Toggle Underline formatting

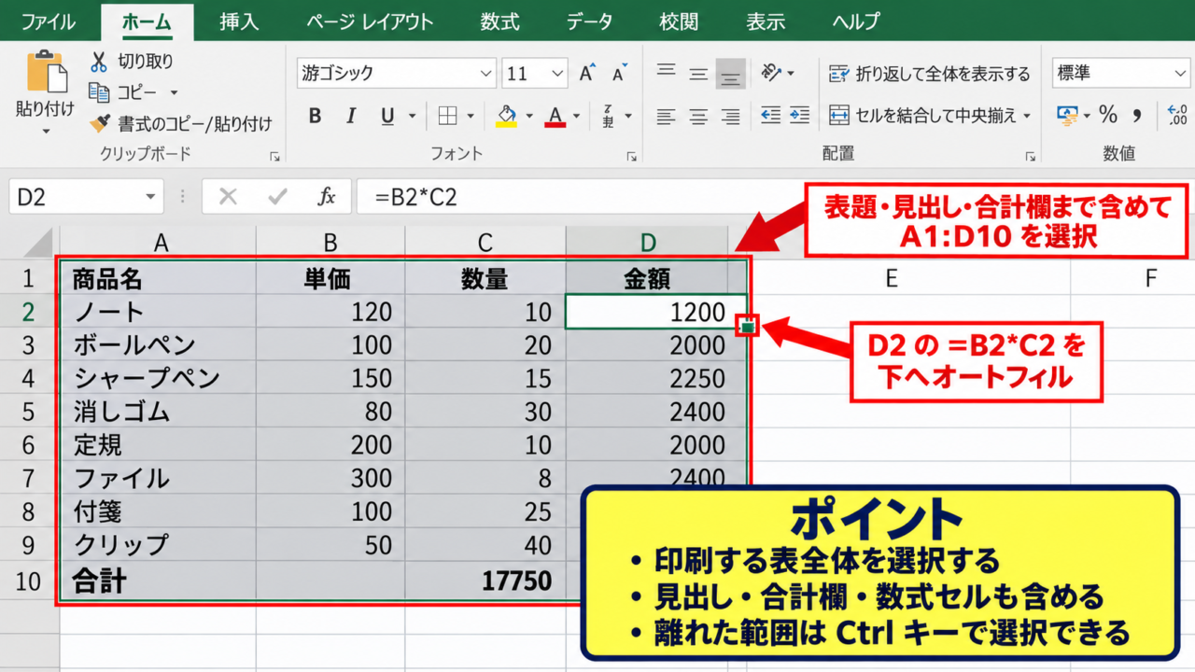(387, 117)
